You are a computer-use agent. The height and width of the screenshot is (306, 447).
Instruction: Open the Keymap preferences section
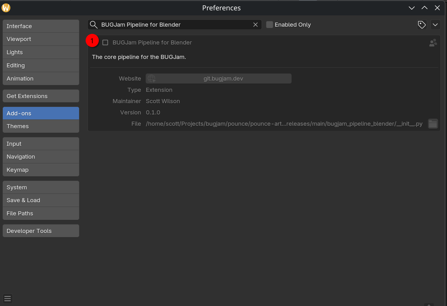click(x=41, y=170)
